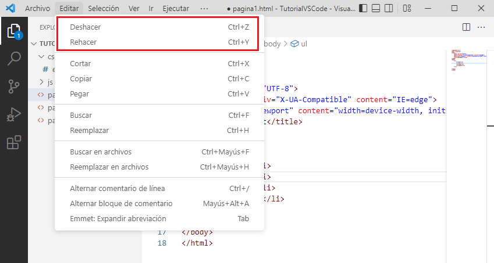Open the Ir menu
494x263 pixels.
[x=151, y=9]
